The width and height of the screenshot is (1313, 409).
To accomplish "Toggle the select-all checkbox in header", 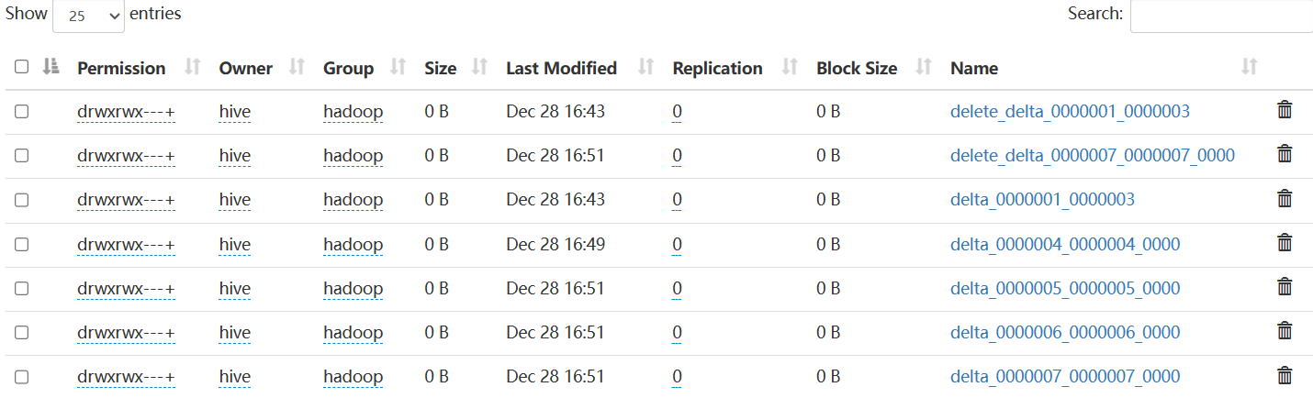I will pyautogui.click(x=22, y=67).
